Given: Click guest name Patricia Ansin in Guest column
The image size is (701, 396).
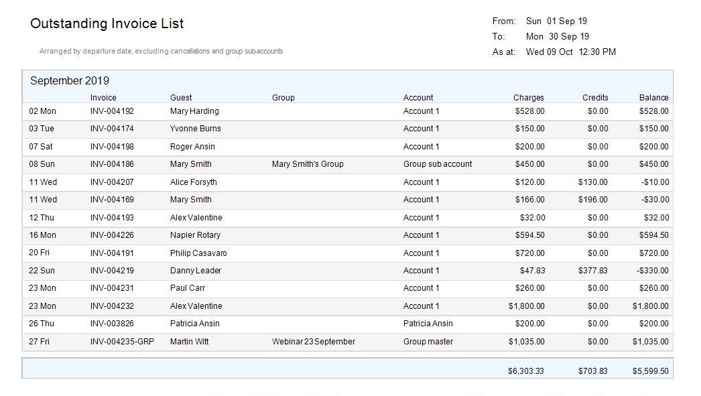Looking at the screenshot, I should tap(195, 324).
